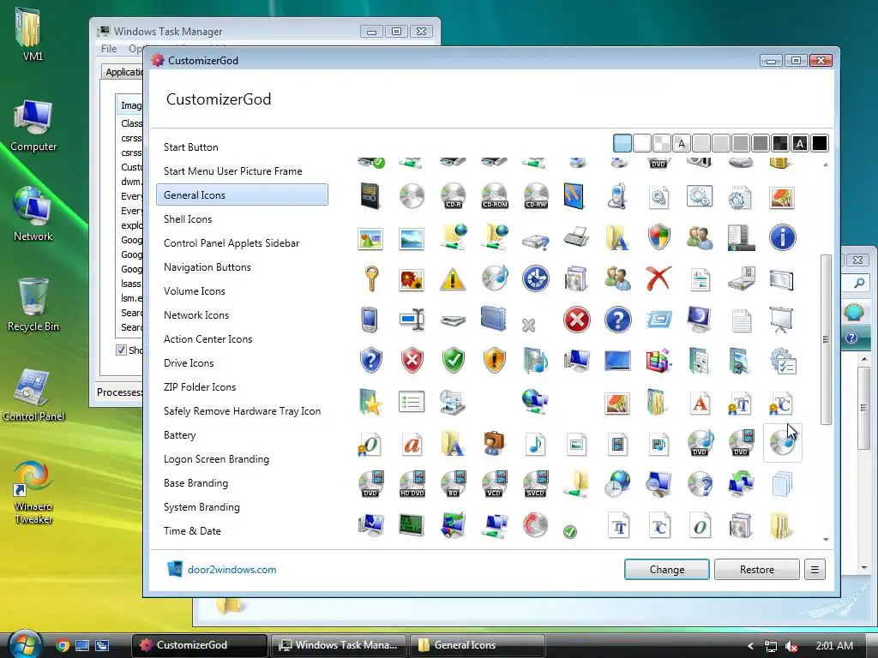Select the CD-R disc icon
The image size is (878, 658).
click(x=453, y=196)
